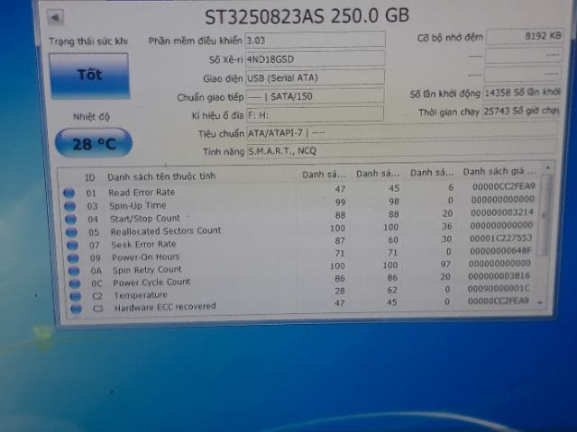Click the standard field ATA/ATAPI-7
577x432 pixels.
tap(401, 132)
